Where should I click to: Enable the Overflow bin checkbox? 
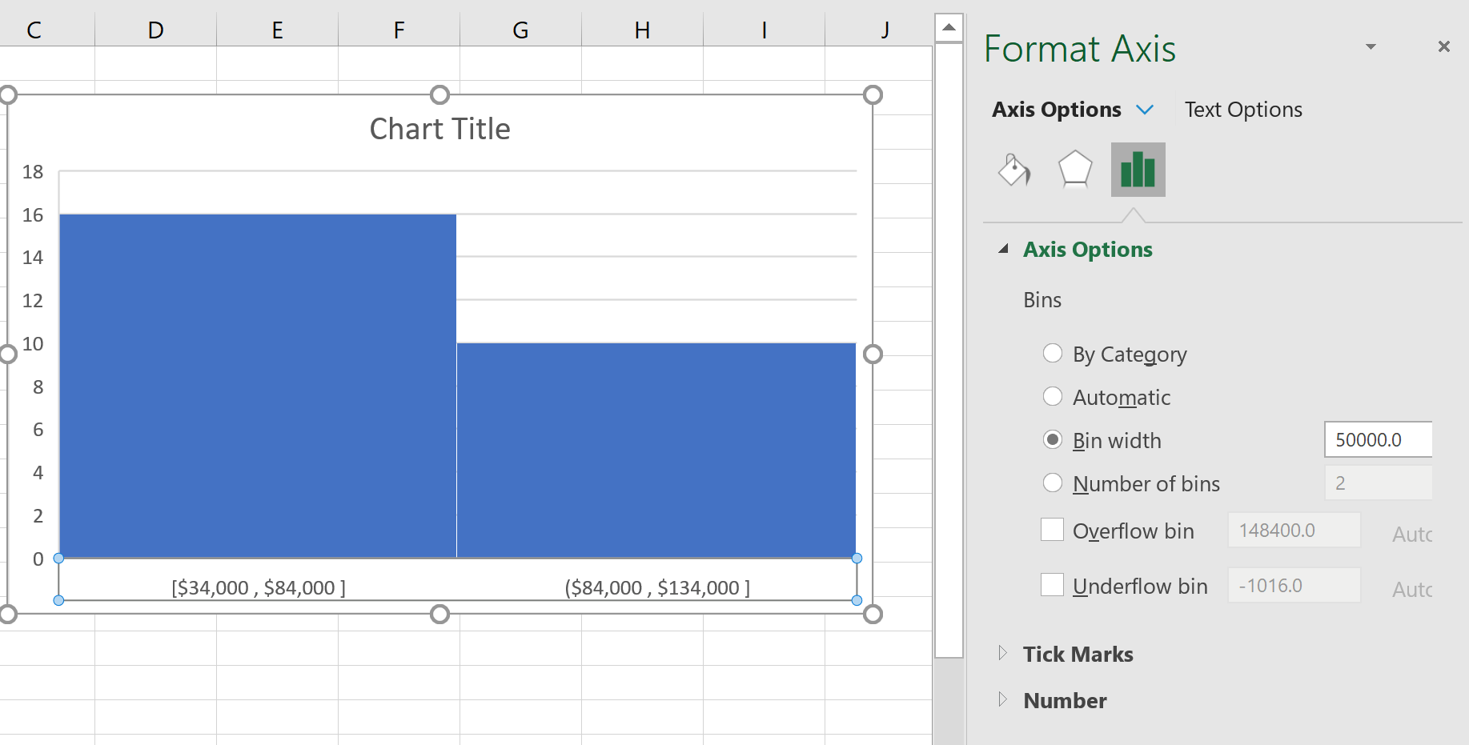coord(1053,530)
